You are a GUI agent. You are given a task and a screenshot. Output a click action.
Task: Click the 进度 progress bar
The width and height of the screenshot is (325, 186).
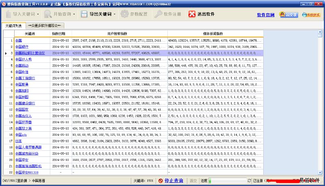[227, 181]
